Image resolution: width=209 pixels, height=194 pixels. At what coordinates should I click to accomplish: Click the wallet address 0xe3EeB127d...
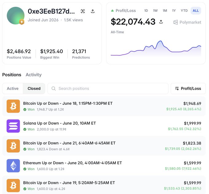pos(51,11)
